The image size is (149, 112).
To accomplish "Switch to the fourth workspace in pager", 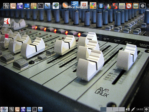I will (x=122, y=109).
